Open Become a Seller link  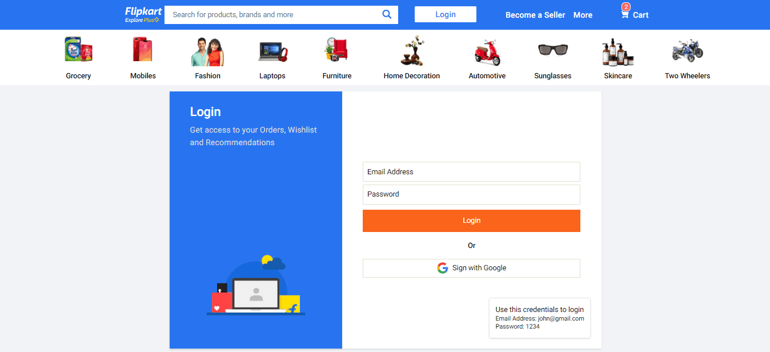click(x=535, y=15)
